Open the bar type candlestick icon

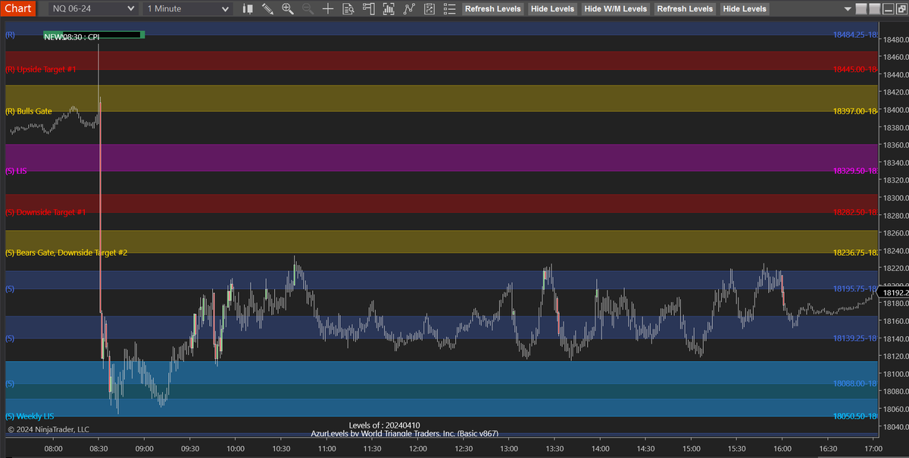(x=248, y=9)
